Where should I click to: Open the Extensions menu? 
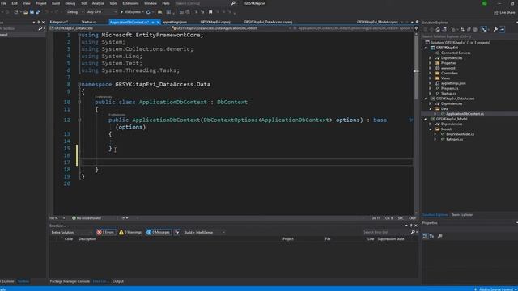tap(130, 3)
